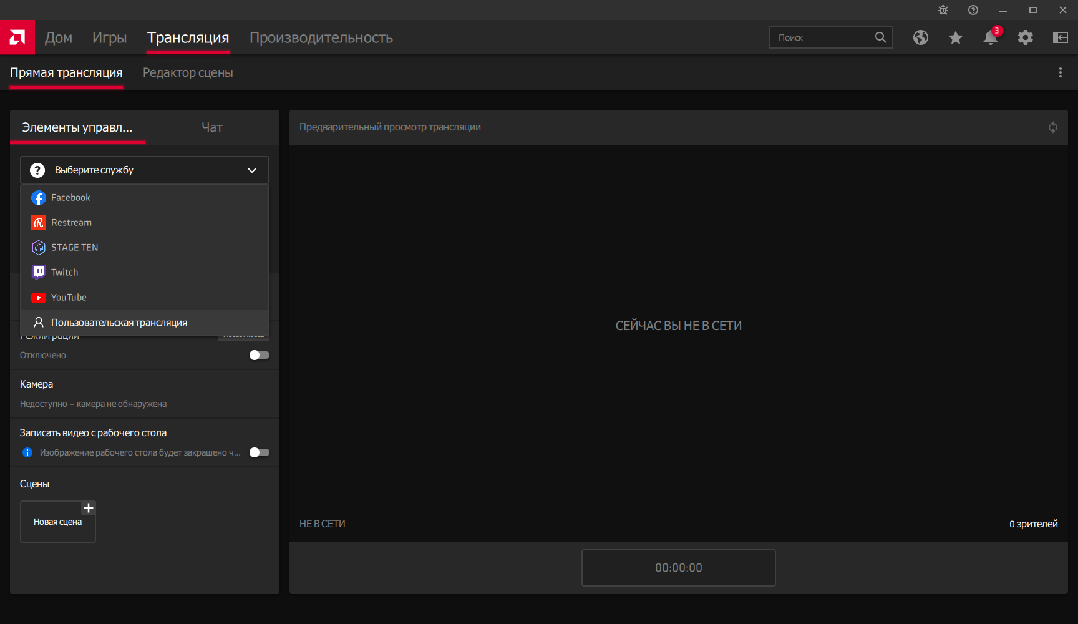Open the Элементы управления panel tab
Screen dimensions: 1078x624
click(x=77, y=127)
